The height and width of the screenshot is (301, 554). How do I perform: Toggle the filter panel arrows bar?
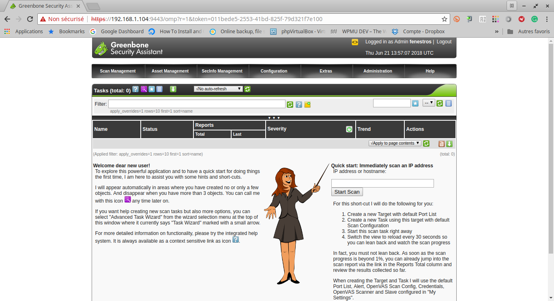click(x=274, y=118)
